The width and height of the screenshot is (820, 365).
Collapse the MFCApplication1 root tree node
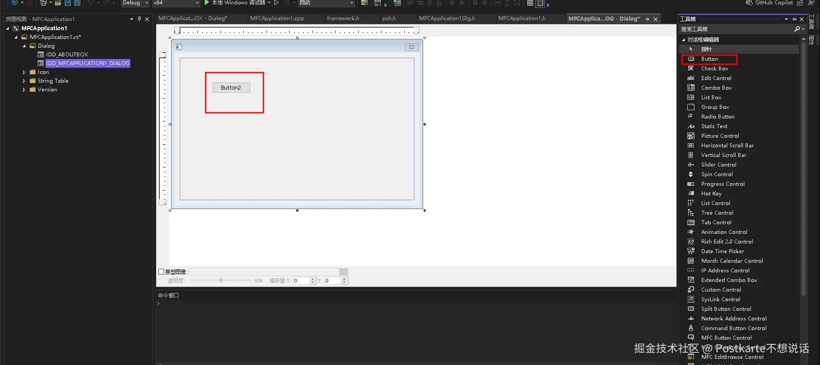(x=7, y=28)
